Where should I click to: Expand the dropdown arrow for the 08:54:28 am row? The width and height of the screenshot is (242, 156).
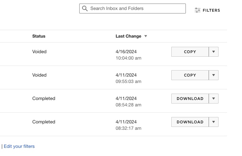[x=214, y=99]
